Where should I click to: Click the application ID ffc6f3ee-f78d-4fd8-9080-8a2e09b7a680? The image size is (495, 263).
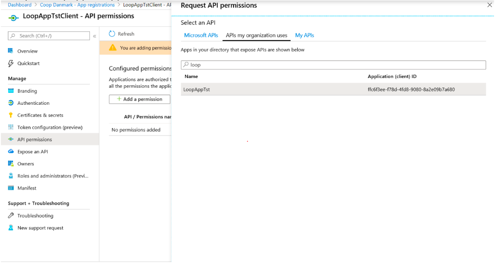(x=411, y=90)
